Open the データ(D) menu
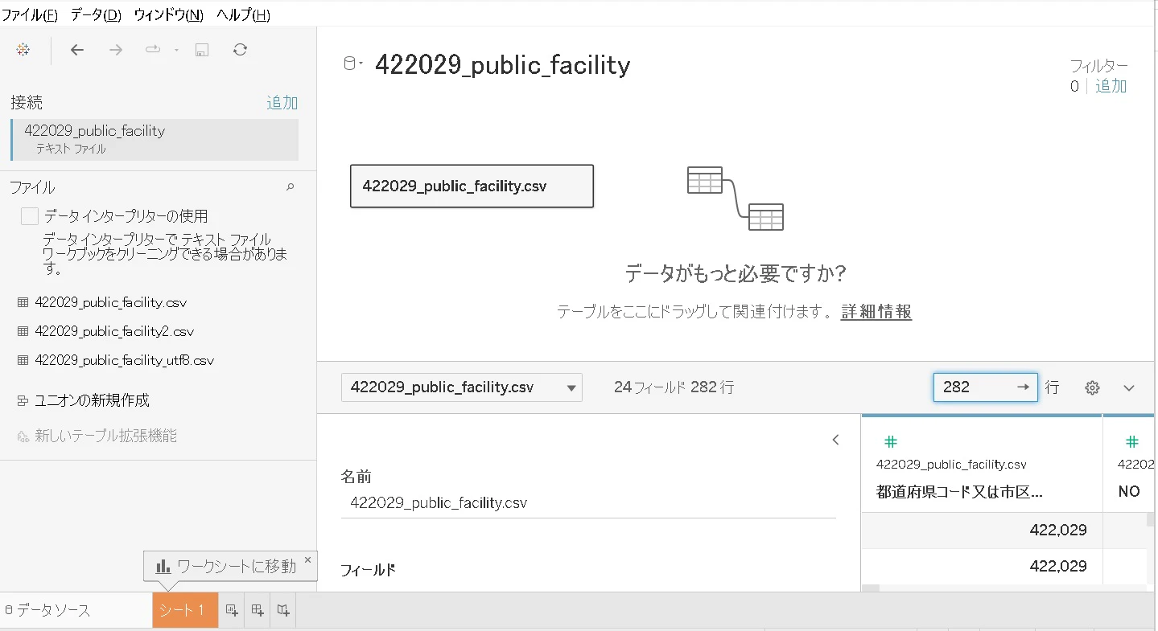Viewport: 1158px width, 631px height. [x=96, y=15]
